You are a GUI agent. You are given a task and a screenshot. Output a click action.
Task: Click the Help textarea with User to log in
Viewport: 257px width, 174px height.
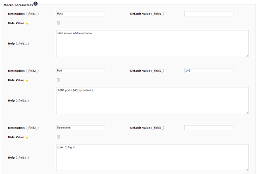(x=153, y=157)
